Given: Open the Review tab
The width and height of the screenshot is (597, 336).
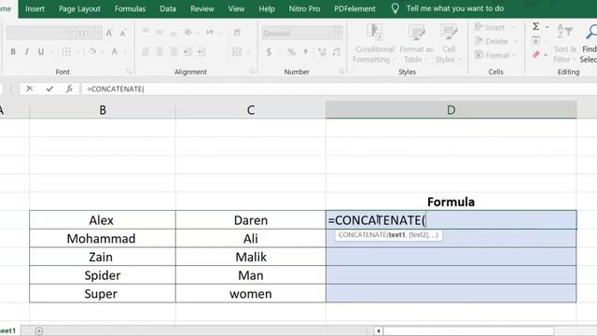Looking at the screenshot, I should (x=202, y=8).
